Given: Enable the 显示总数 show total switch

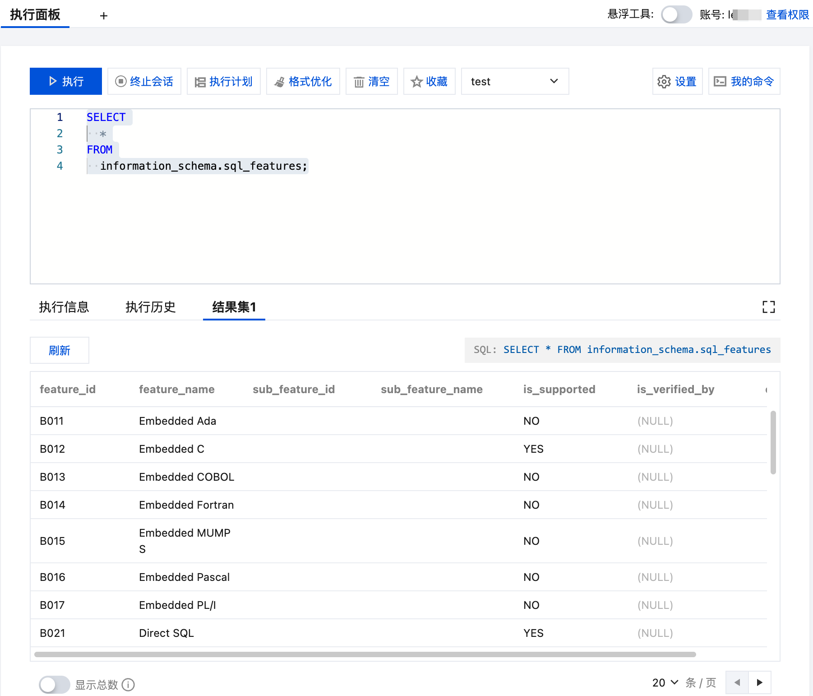Looking at the screenshot, I should [x=54, y=685].
